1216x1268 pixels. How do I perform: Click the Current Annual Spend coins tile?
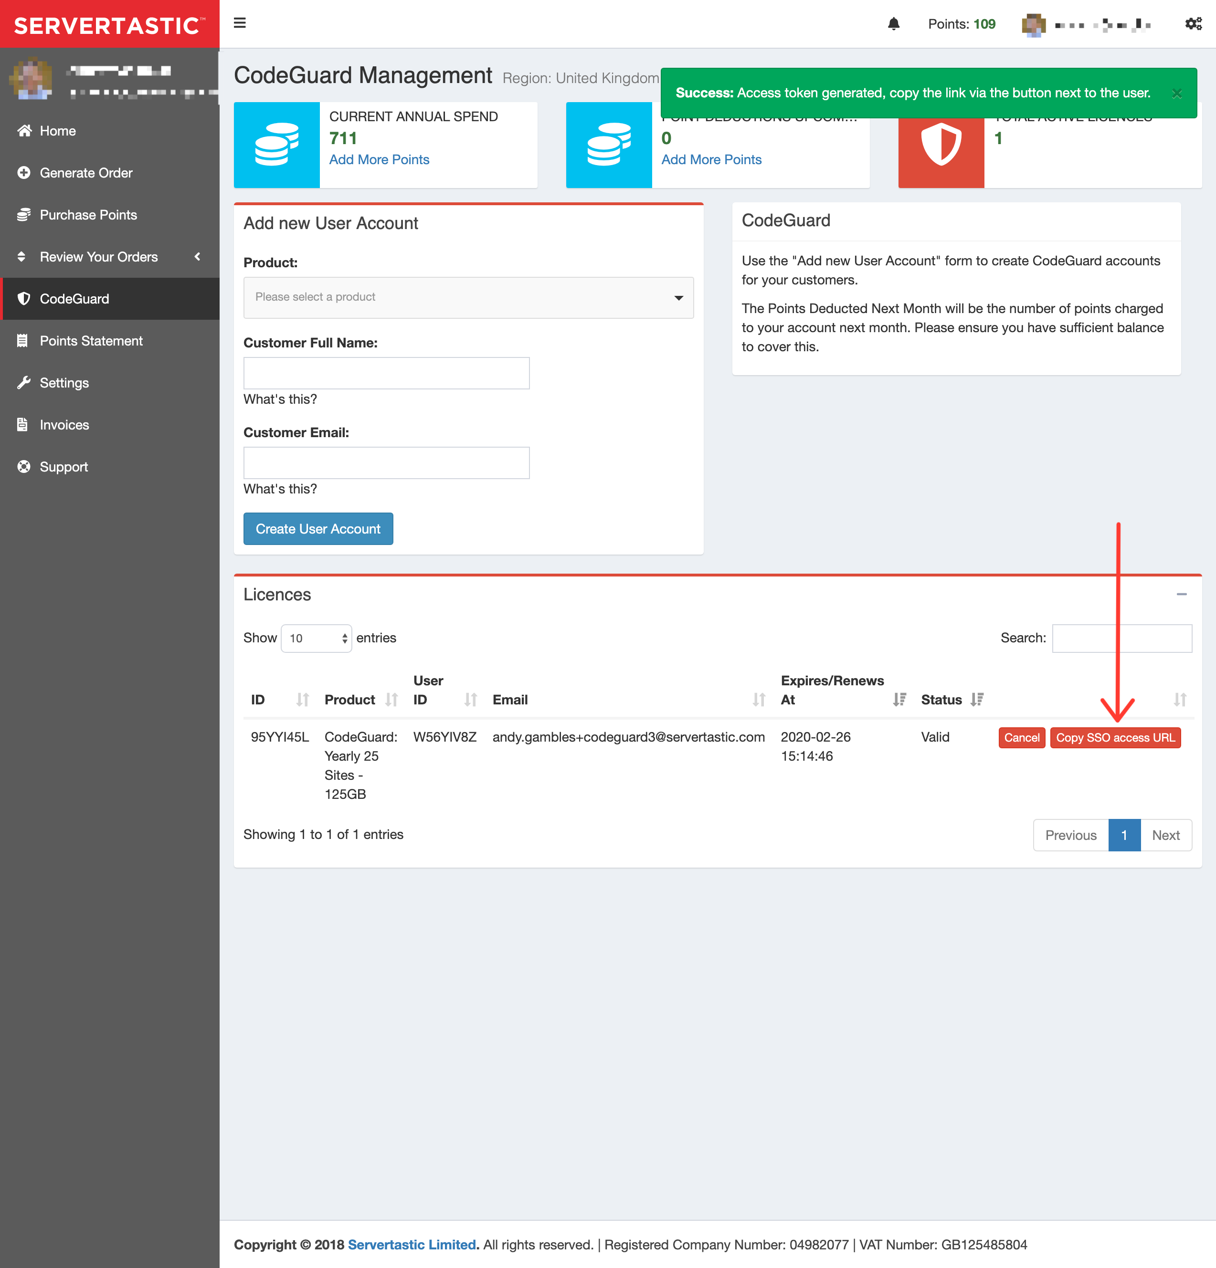click(x=277, y=145)
